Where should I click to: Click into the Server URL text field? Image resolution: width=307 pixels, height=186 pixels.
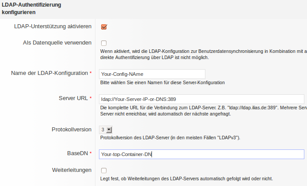[x=202, y=99]
